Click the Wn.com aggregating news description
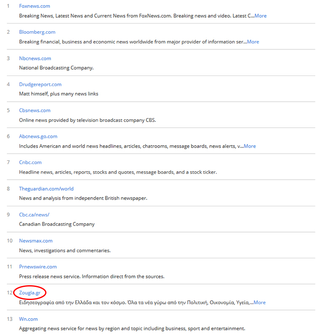 click(x=132, y=328)
